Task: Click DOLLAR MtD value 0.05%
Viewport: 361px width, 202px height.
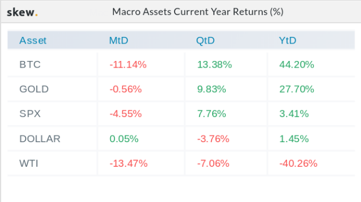Action: pos(124,139)
